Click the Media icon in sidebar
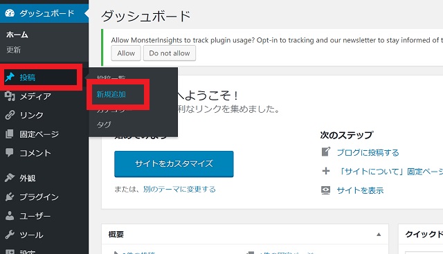This screenshot has height=254, width=443. [10, 96]
